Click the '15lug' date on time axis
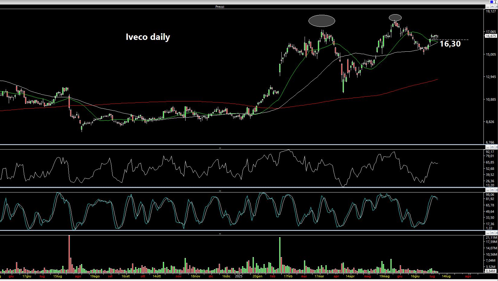This screenshot has height=281, width=498. tap(57, 276)
